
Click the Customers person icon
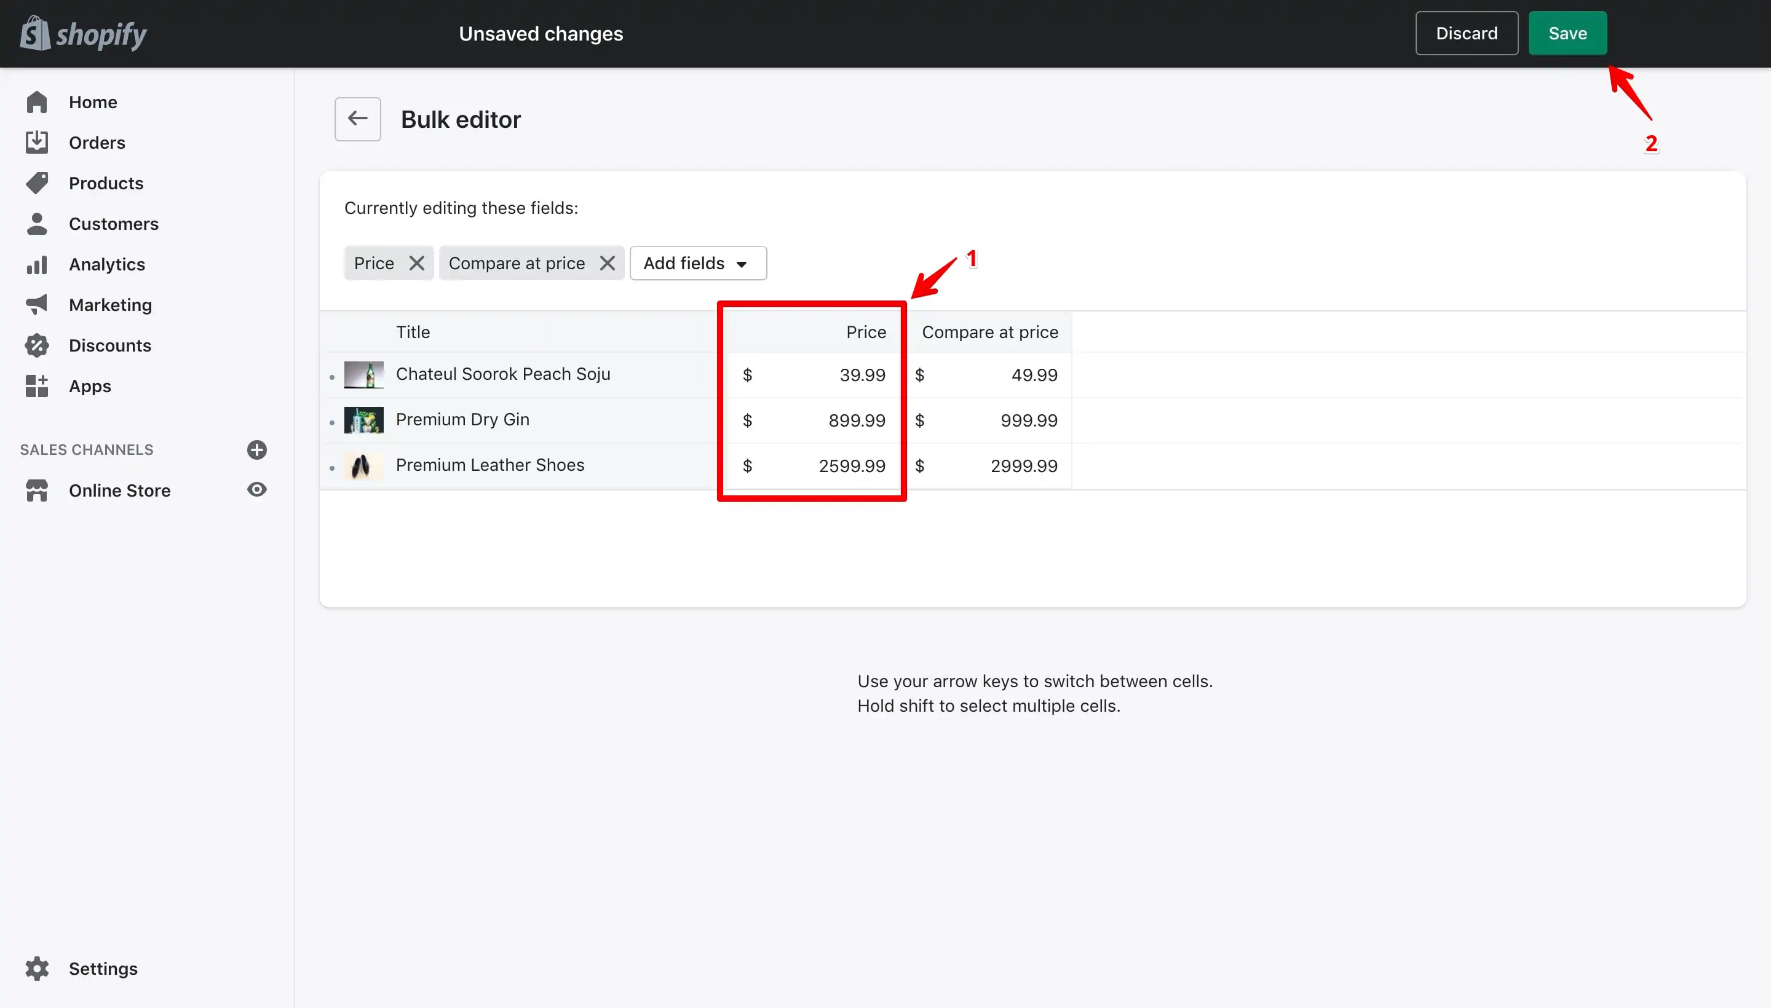(x=37, y=224)
